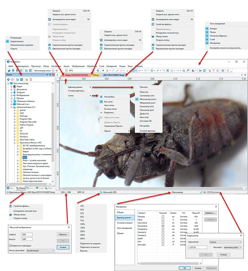This screenshot has height=271, width=248.
Task: Pin the Папки panel using pushpin icon
Action: 50,75
